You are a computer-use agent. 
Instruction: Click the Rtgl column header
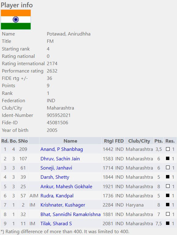click(x=109, y=141)
